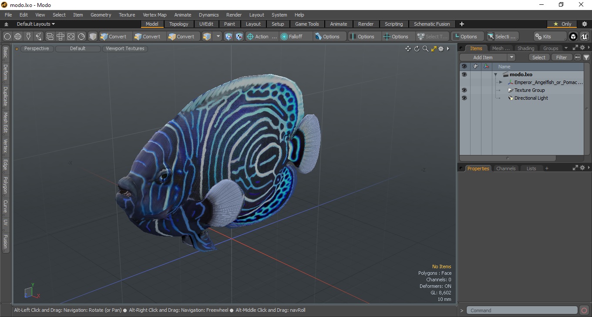This screenshot has height=317, width=592.
Task: Open the Kits menu button
Action: (550, 37)
